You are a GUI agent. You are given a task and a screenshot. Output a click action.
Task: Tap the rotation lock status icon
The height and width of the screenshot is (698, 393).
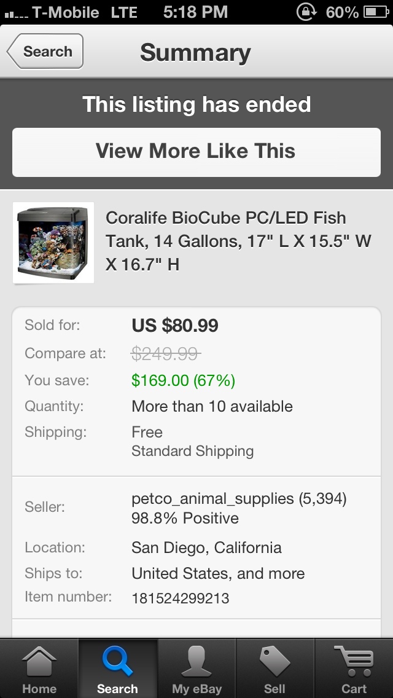coord(305,12)
